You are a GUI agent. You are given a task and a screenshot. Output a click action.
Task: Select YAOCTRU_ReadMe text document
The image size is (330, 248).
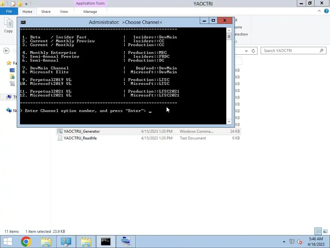click(x=148, y=138)
